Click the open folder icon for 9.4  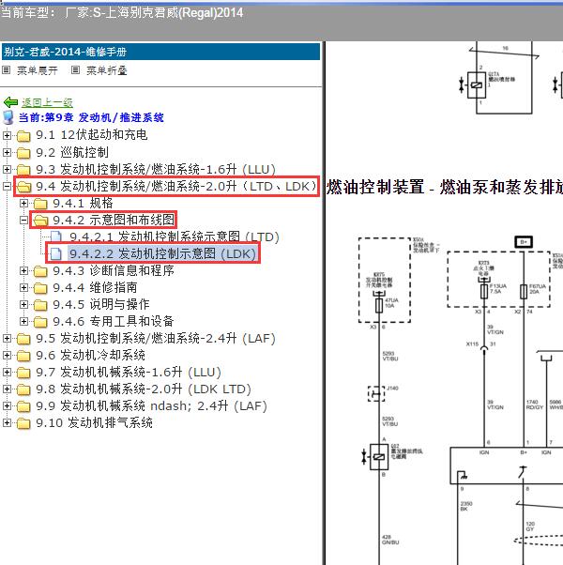pyautogui.click(x=24, y=187)
